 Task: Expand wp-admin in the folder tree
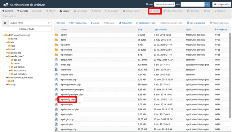click(10, 67)
